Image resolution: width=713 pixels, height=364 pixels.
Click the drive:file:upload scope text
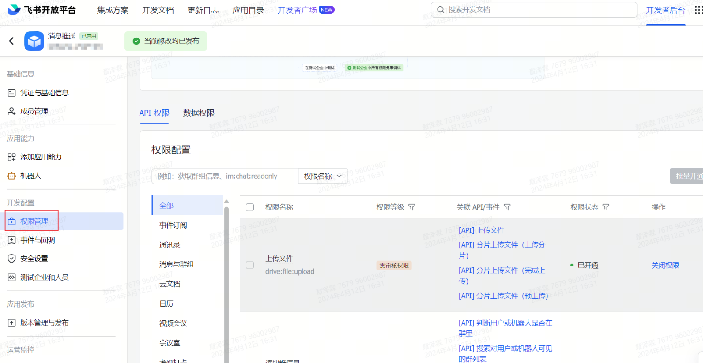click(x=290, y=271)
